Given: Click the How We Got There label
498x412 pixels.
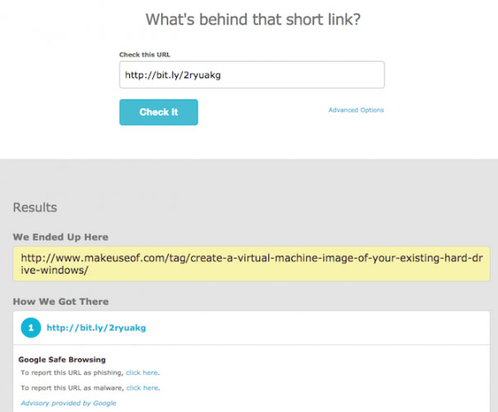Looking at the screenshot, I should tap(61, 302).
